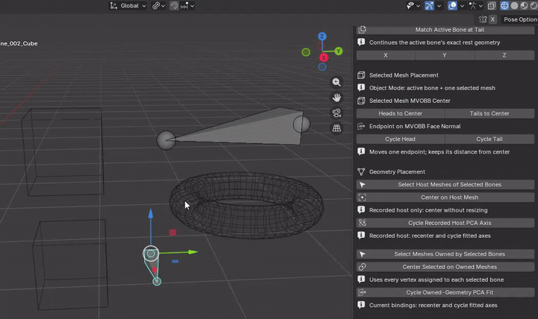Toggle Show Gizmo in the header
Screen dimensions: 538x319
pyautogui.click(x=429, y=6)
